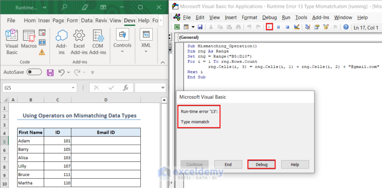
Task: Click Insert Function fx button
Action: click(x=125, y=88)
